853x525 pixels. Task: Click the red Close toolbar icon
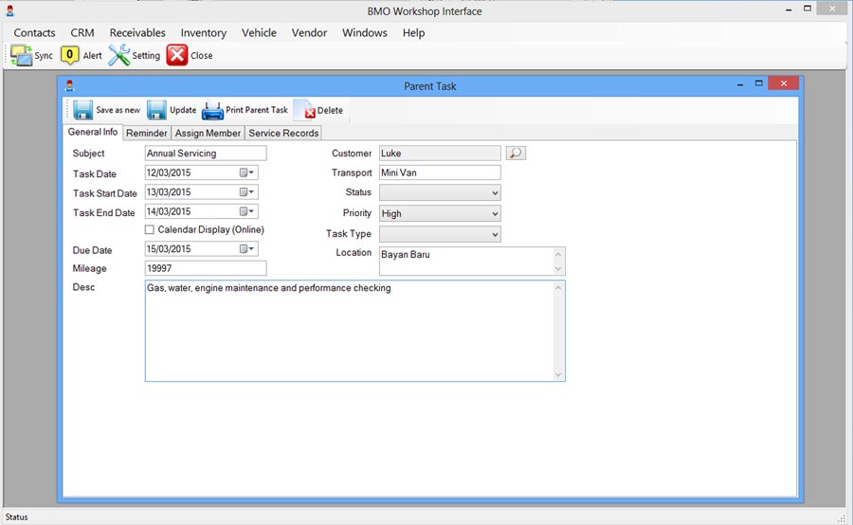pos(177,56)
